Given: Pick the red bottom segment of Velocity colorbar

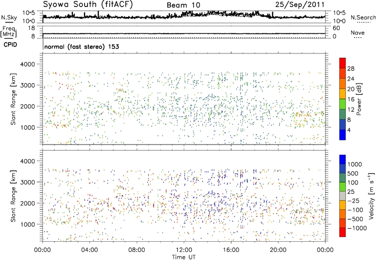Looking at the screenshot, I should pos(343,232).
